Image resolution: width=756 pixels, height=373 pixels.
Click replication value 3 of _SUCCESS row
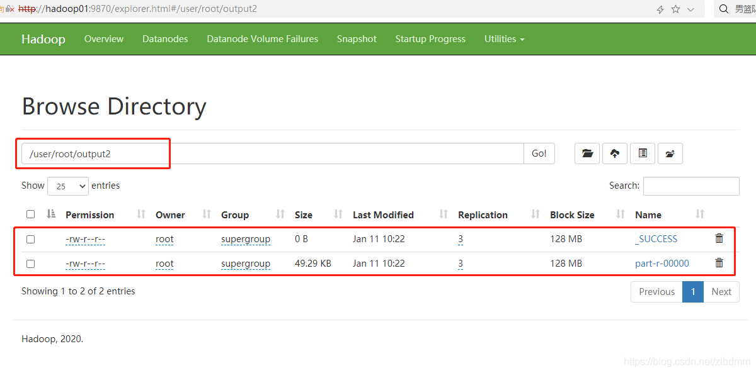tap(461, 239)
